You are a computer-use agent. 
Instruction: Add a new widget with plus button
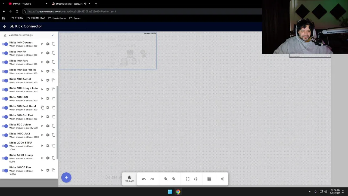(x=66, y=177)
